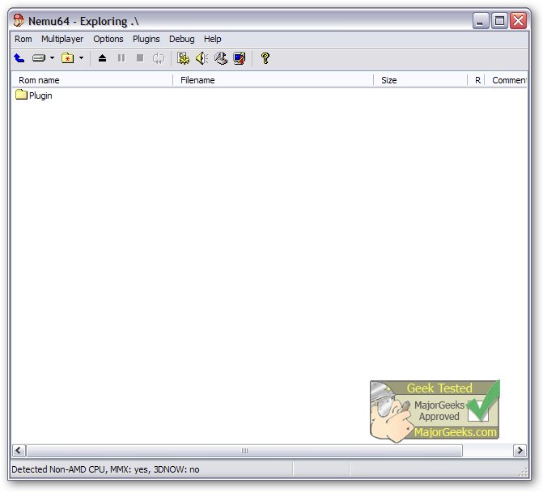The width and height of the screenshot is (543, 492).
Task: Click the right scroll arrow
Action: (520, 451)
